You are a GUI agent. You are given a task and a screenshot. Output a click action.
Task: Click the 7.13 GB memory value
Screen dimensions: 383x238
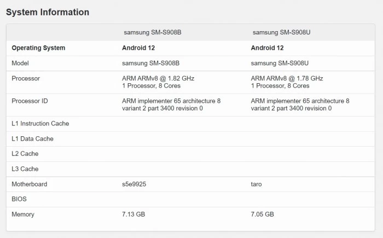(x=134, y=214)
